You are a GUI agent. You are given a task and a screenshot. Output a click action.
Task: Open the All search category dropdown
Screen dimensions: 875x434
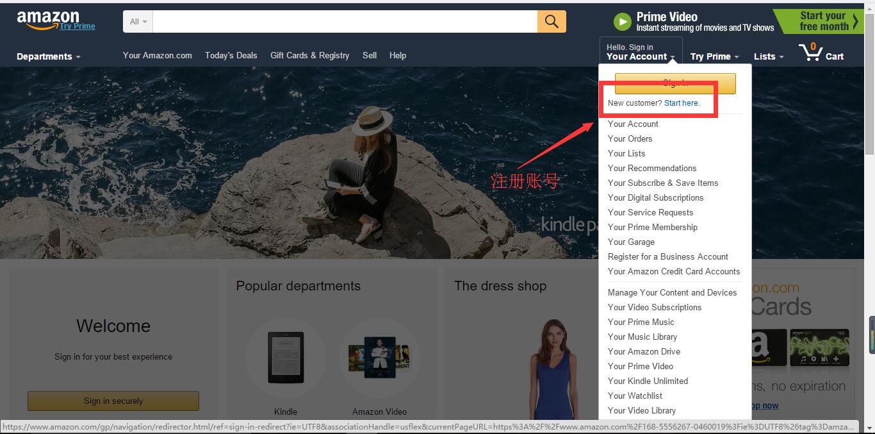click(x=138, y=22)
